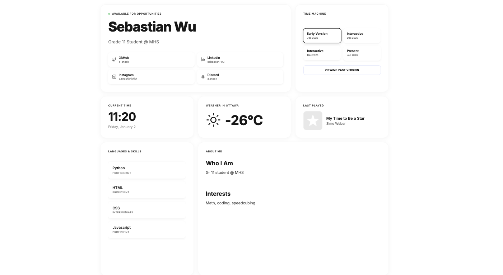Open the b-snack GitHub handle link
The width and height of the screenshot is (503, 275).
click(x=124, y=62)
